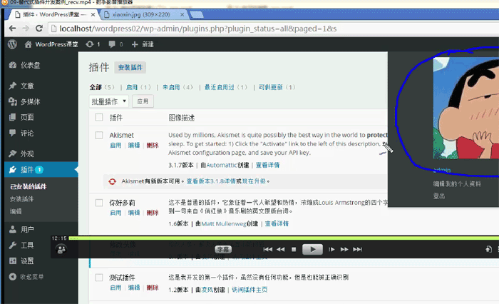
Task: Click Akismet 删除 link
Action: click(153, 146)
